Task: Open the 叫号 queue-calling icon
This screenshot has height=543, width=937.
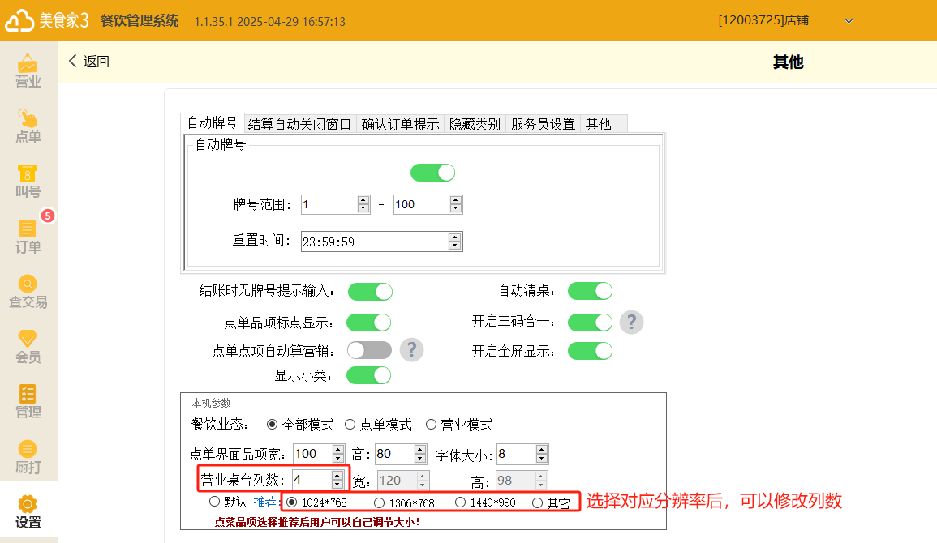Action: click(28, 182)
